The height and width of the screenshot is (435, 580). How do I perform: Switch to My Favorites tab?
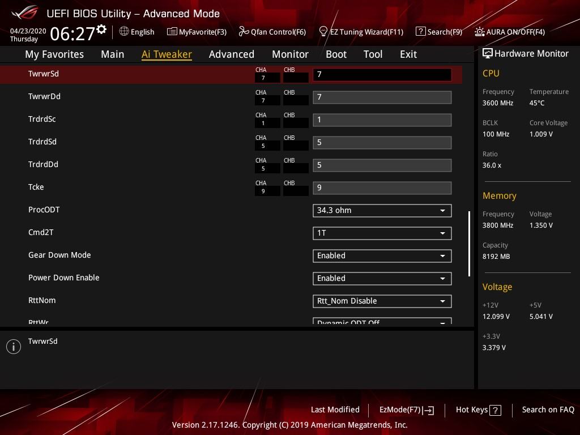click(x=54, y=54)
